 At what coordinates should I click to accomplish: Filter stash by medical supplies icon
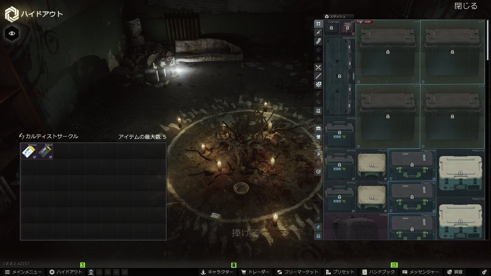pos(318,85)
